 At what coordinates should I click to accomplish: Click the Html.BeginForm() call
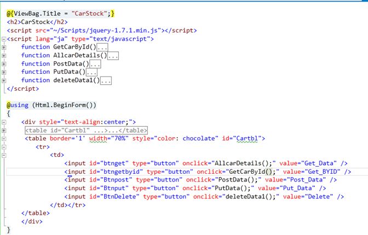(64, 105)
